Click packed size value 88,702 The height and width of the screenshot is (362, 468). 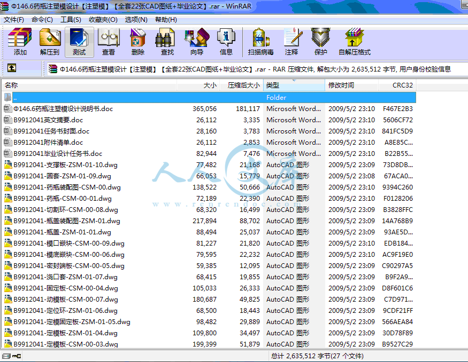pyautogui.click(x=250, y=221)
